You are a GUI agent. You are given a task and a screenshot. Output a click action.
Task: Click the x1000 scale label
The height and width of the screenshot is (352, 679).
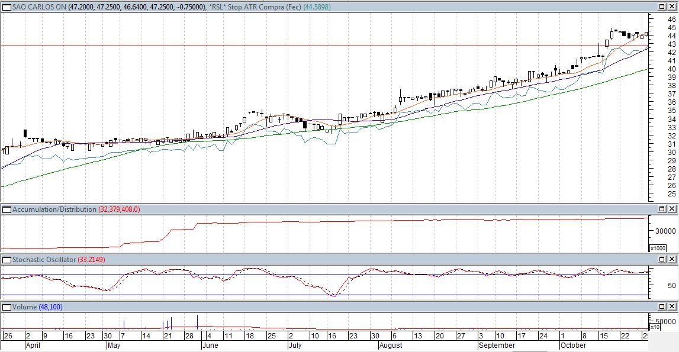[x=657, y=248]
